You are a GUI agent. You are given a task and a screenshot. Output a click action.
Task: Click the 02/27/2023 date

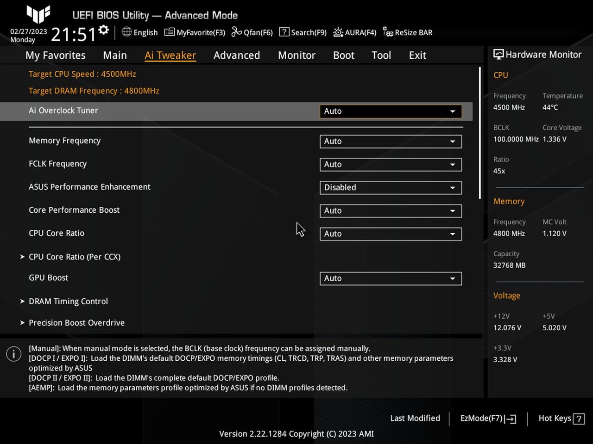pos(29,31)
